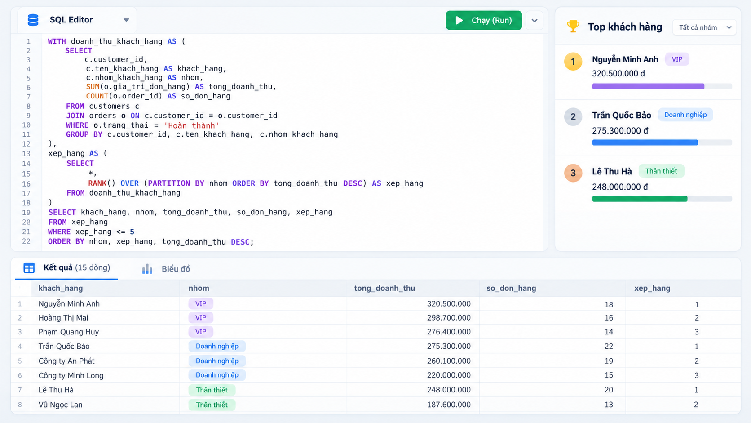This screenshot has height=423, width=751.
Task: Run the query with Chạy (Run) button
Action: (x=484, y=20)
